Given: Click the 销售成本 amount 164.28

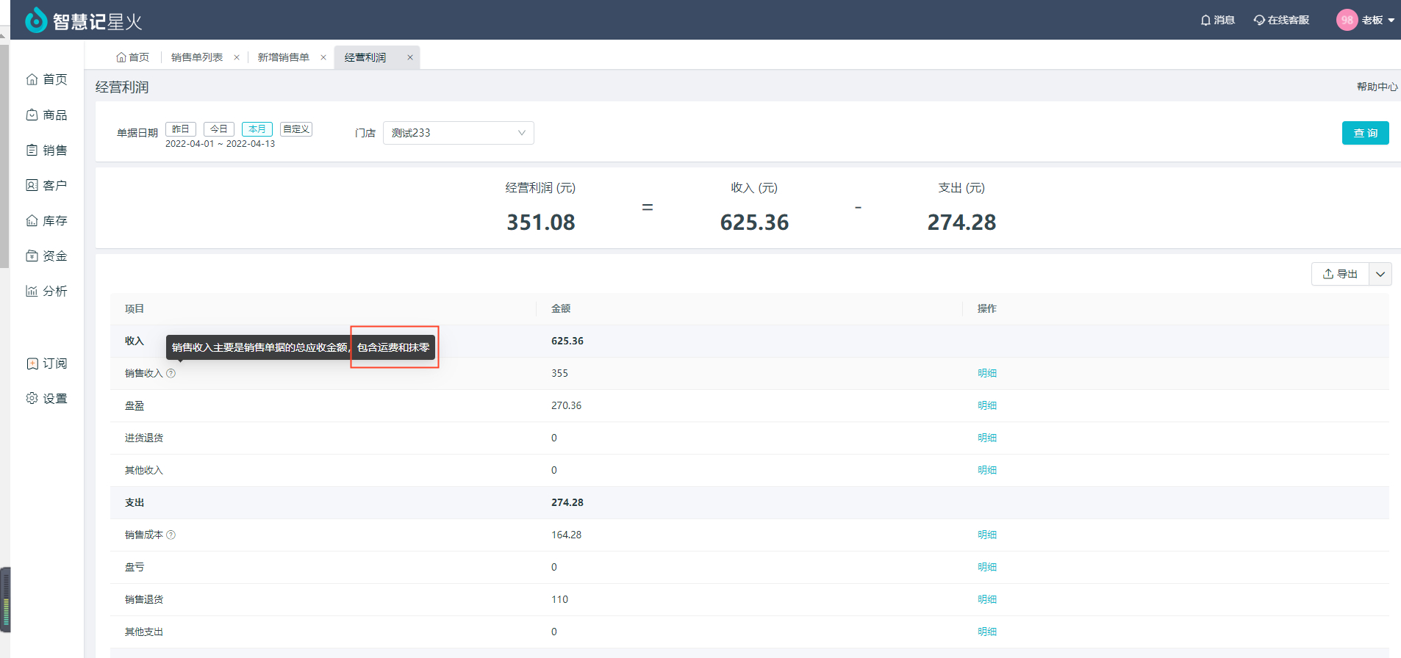Looking at the screenshot, I should click(x=566, y=535).
